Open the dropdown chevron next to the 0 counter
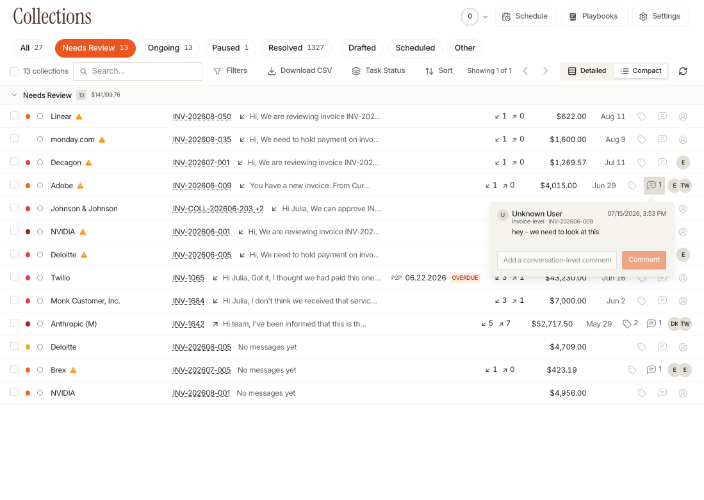 click(x=485, y=17)
